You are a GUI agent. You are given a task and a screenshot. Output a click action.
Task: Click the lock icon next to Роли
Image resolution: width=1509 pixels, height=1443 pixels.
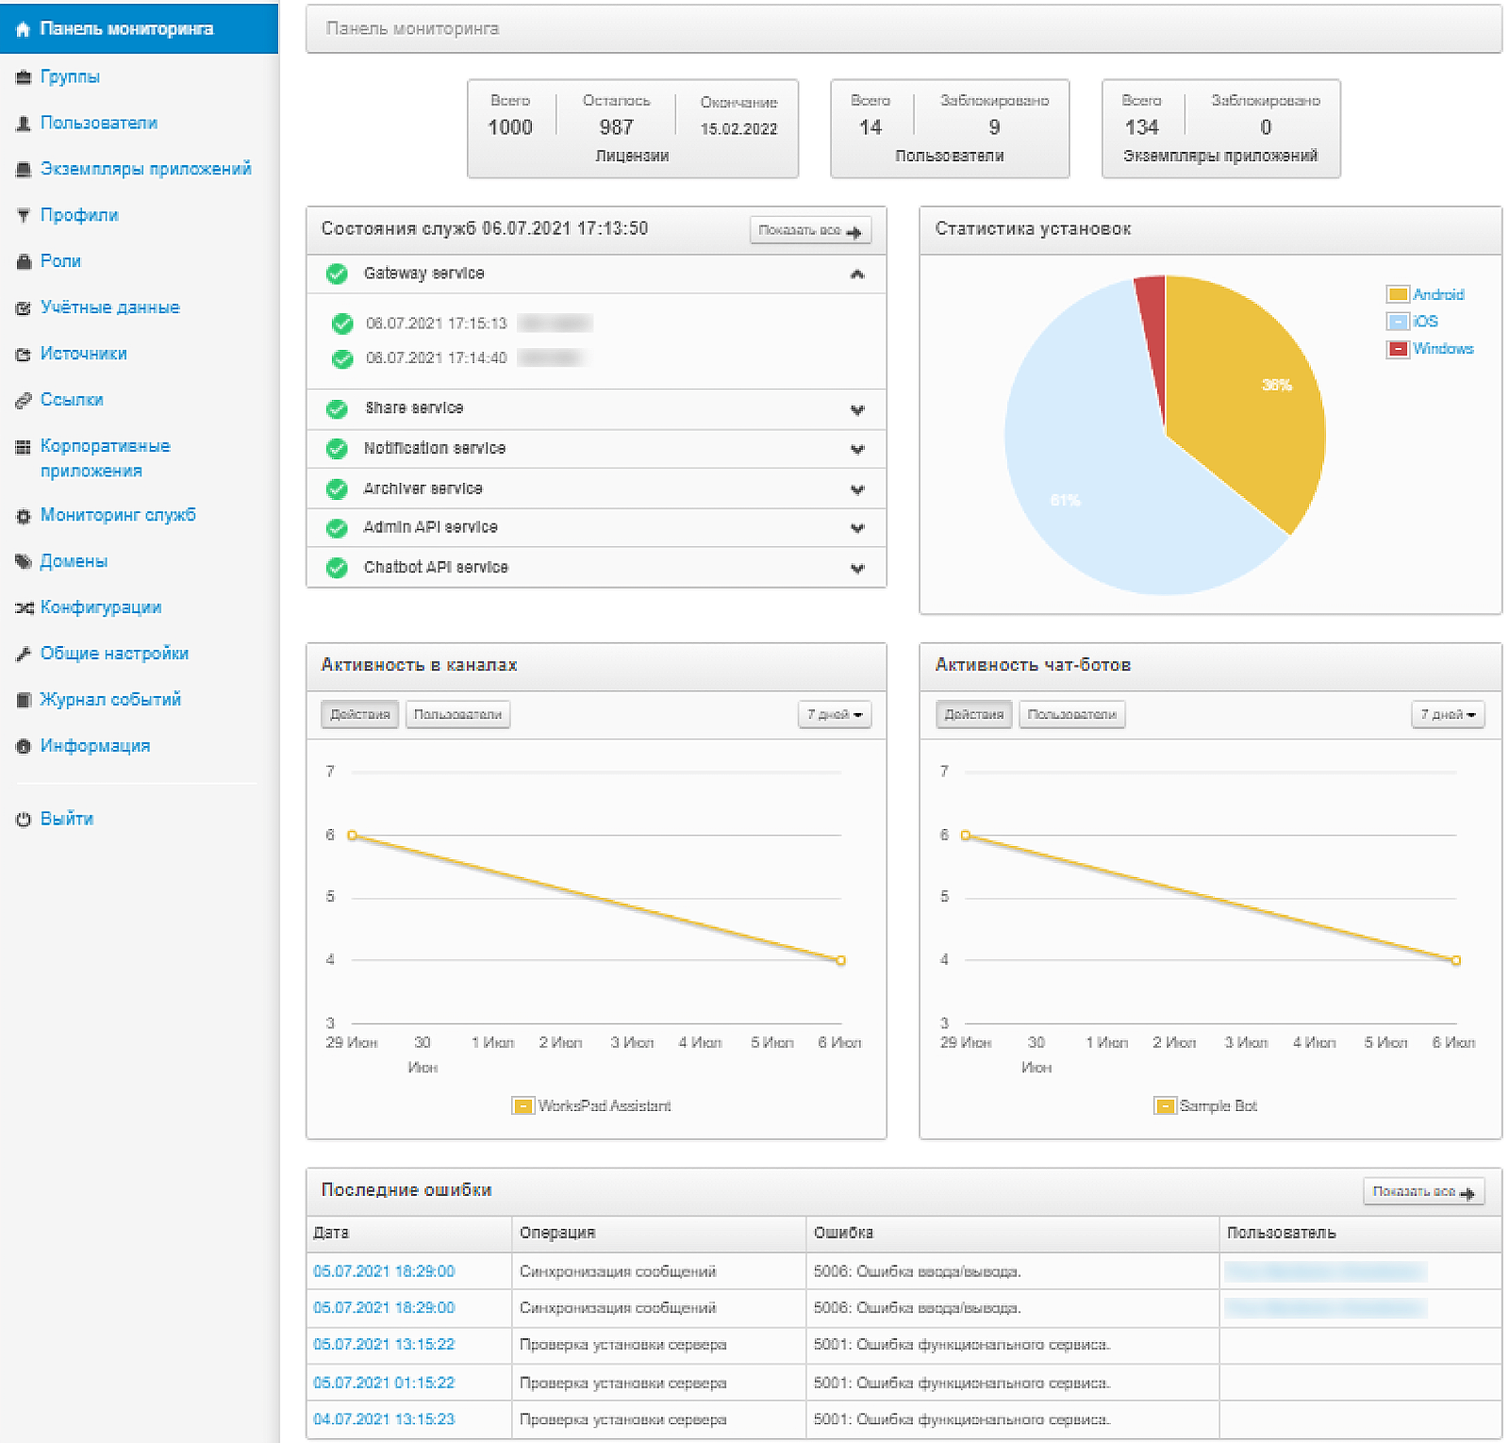pos(23,262)
